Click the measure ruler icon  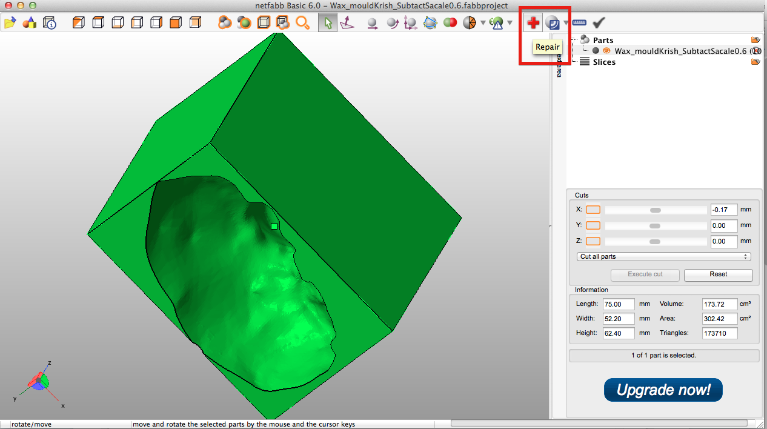579,22
